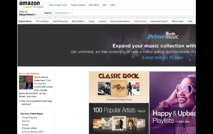Open the 4th of July playlist album collage
Image resolution: width=213 pixels, height=134 pixels.
(26, 82)
